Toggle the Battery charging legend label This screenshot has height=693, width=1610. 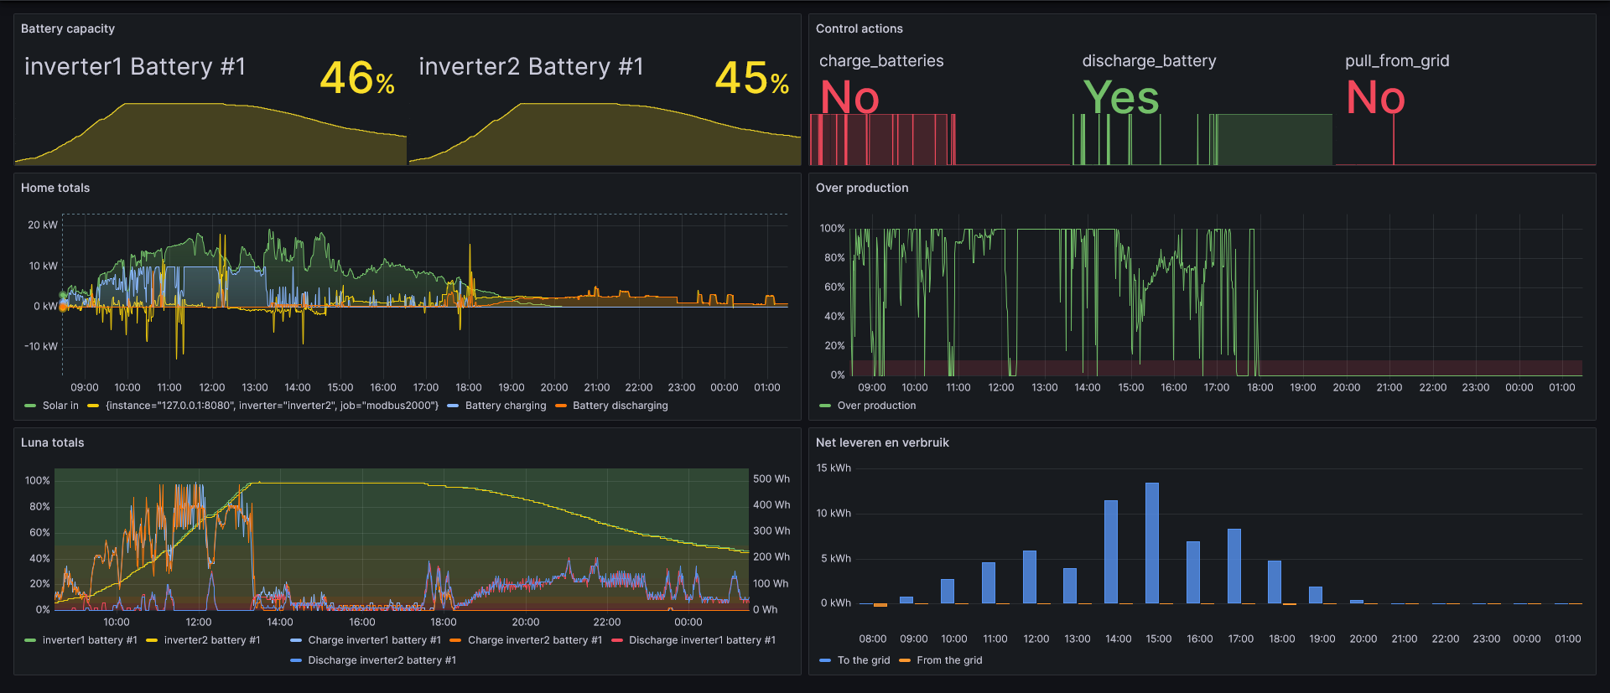click(x=506, y=406)
